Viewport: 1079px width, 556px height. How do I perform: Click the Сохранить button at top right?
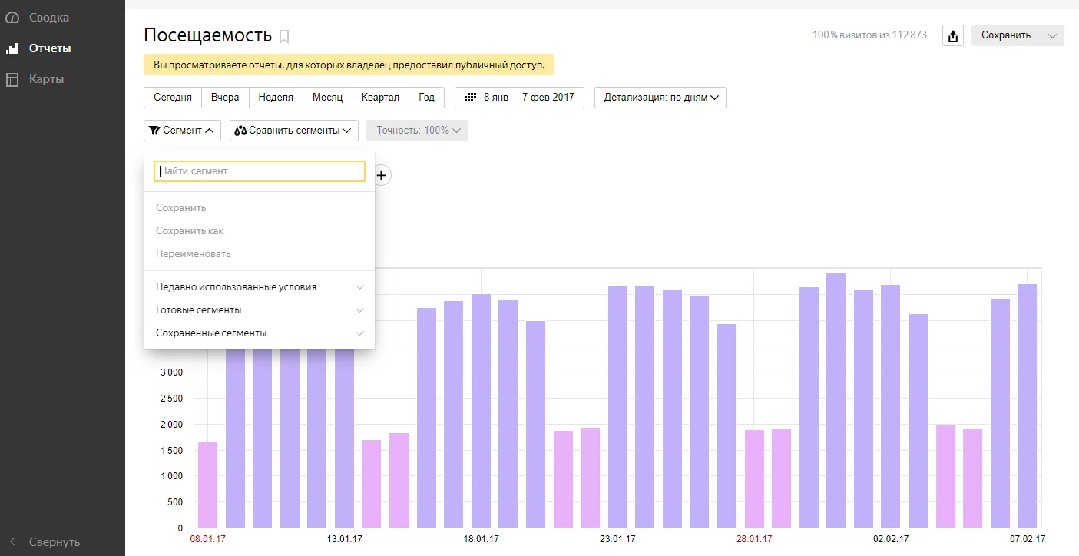coord(1005,35)
